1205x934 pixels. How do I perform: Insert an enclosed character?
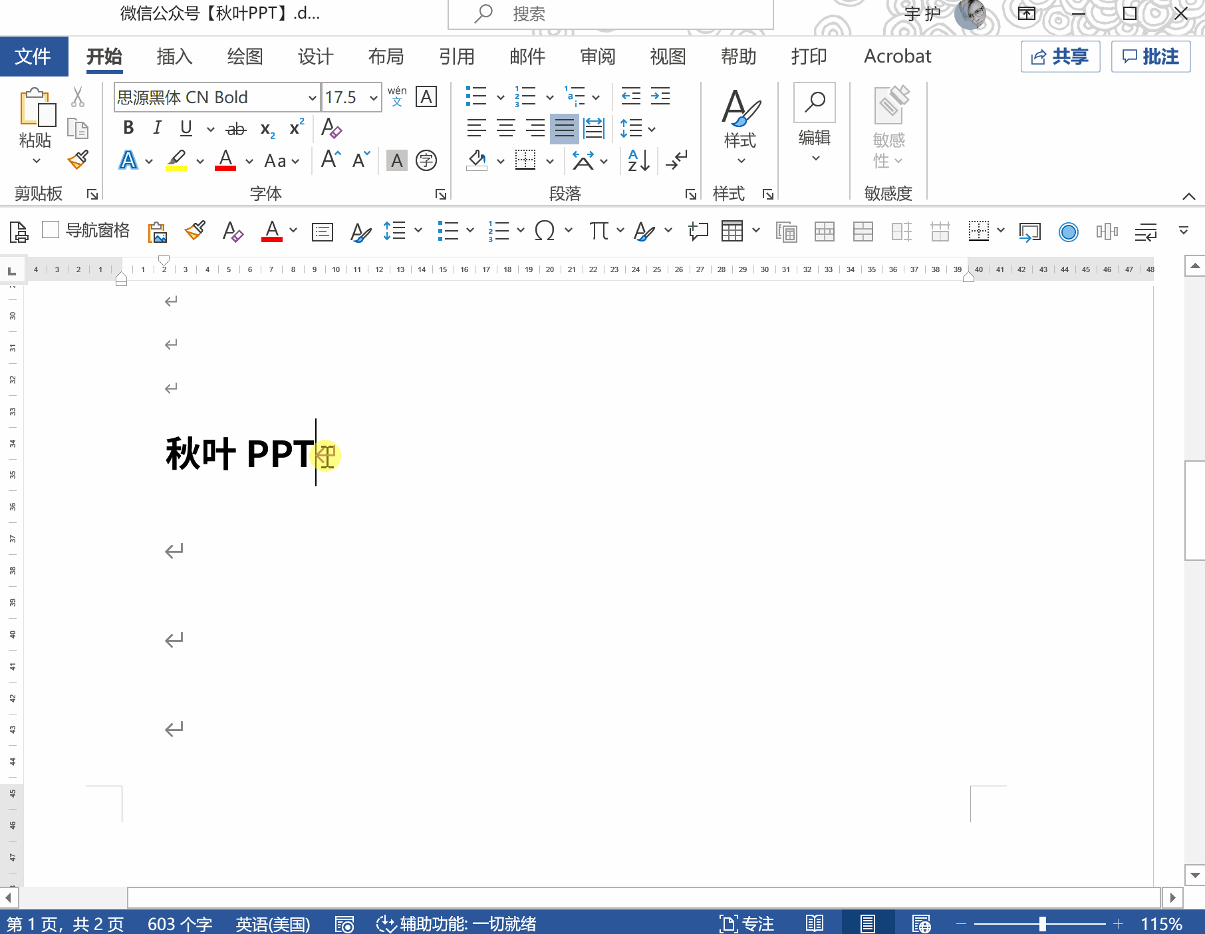[x=426, y=160]
